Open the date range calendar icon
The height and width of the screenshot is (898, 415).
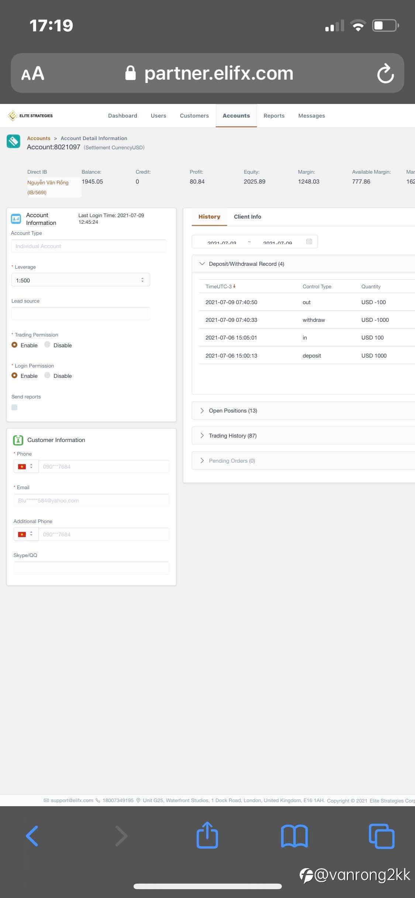pos(309,241)
